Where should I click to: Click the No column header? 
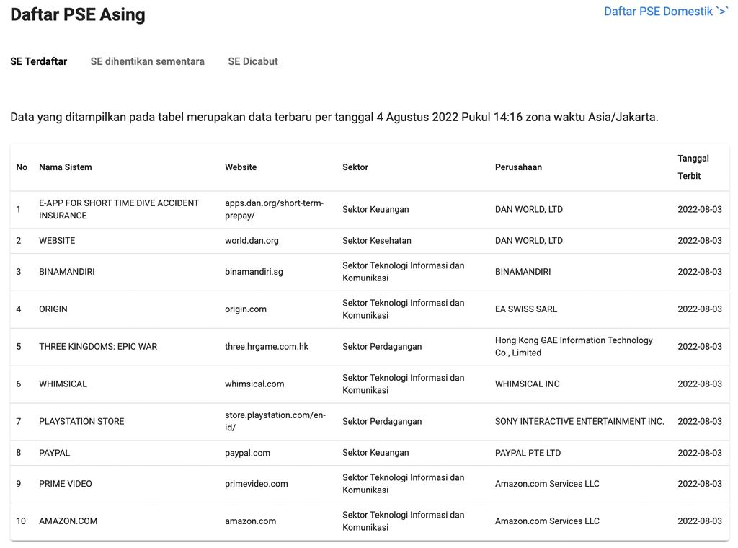point(22,167)
